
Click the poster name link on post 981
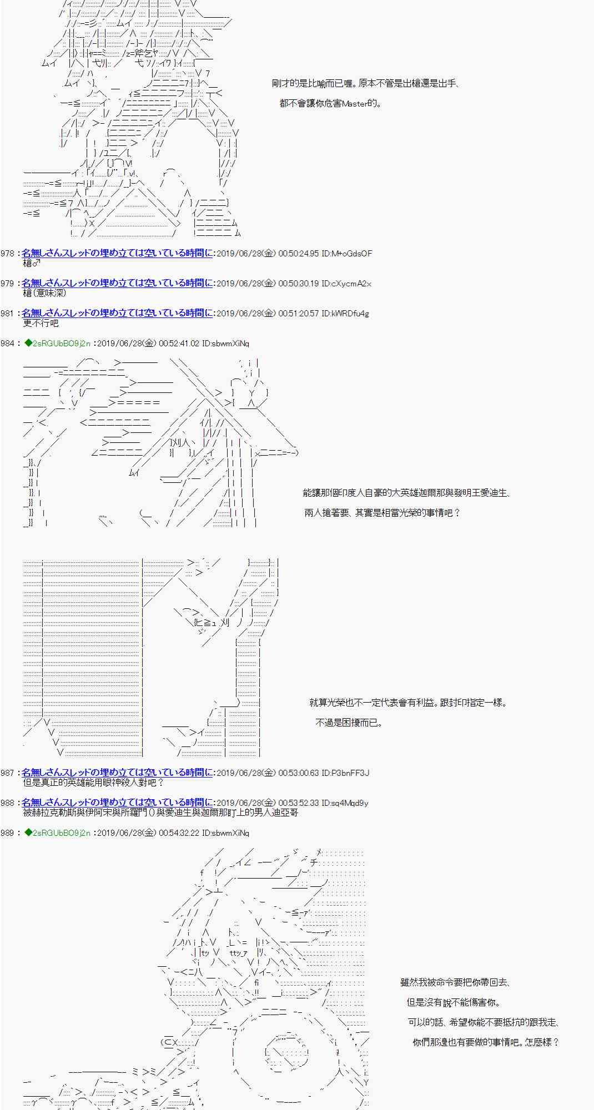point(117,313)
